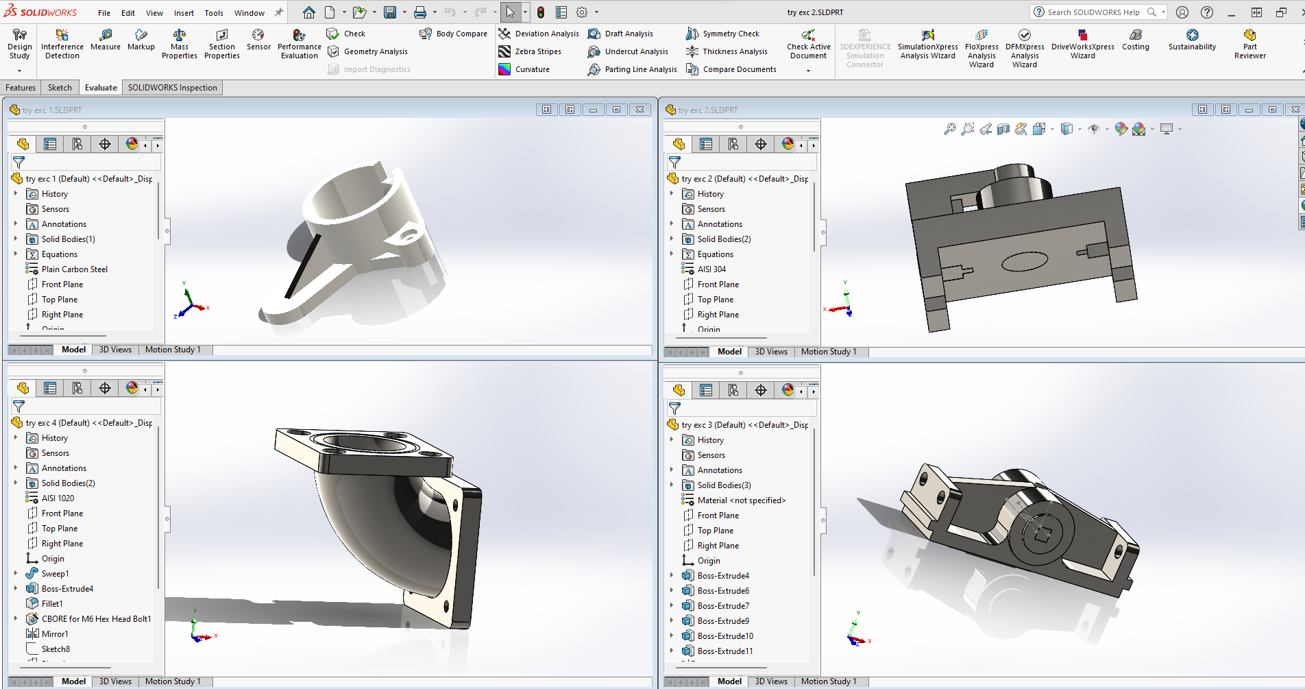Open the File menu
Screen dimensions: 1305x689
pos(104,13)
